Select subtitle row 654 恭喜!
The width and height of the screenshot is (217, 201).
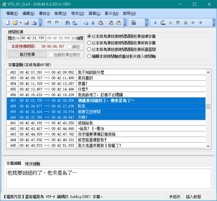coord(106,83)
